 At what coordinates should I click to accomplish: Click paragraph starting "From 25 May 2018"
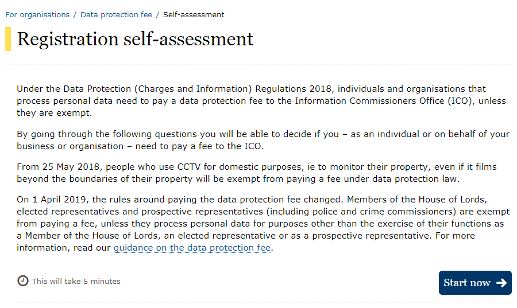point(257,173)
